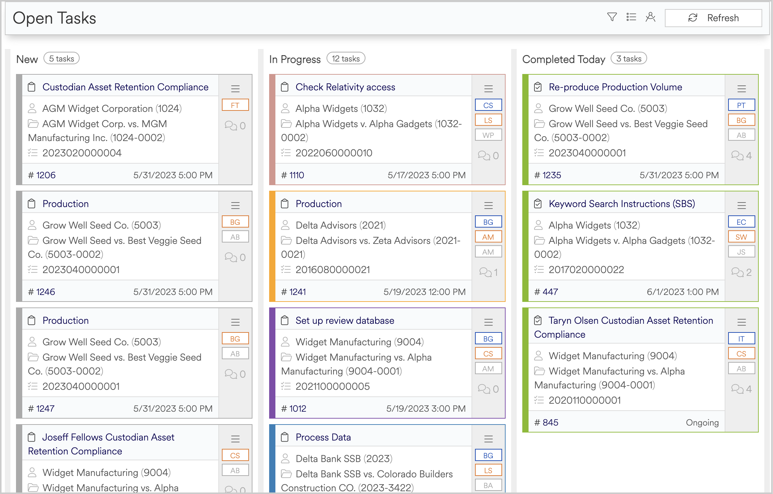Click project number 2020110000001

click(x=585, y=400)
